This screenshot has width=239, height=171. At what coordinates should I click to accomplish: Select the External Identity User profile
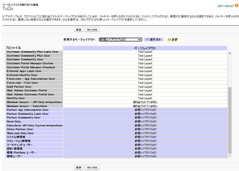(x=34, y=75)
